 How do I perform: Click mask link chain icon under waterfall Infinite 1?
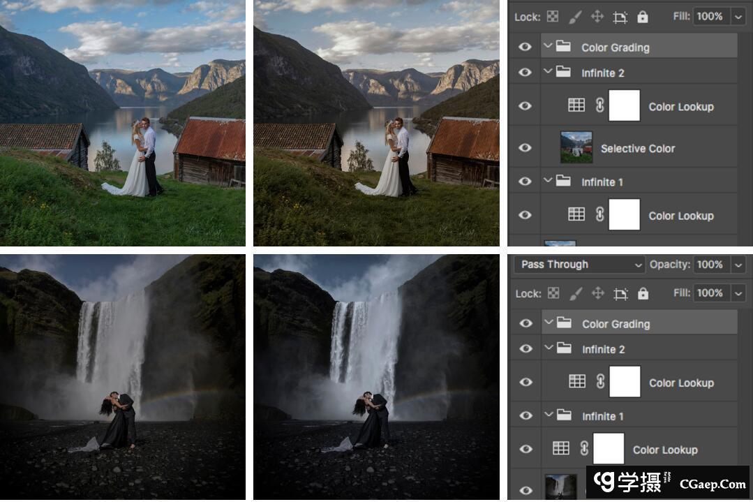[584, 449]
